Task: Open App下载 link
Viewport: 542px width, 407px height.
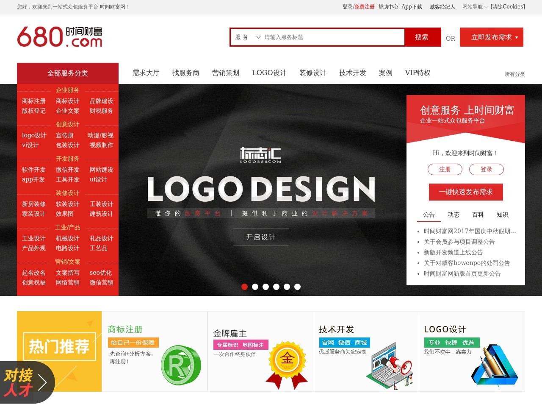Action: [x=412, y=7]
